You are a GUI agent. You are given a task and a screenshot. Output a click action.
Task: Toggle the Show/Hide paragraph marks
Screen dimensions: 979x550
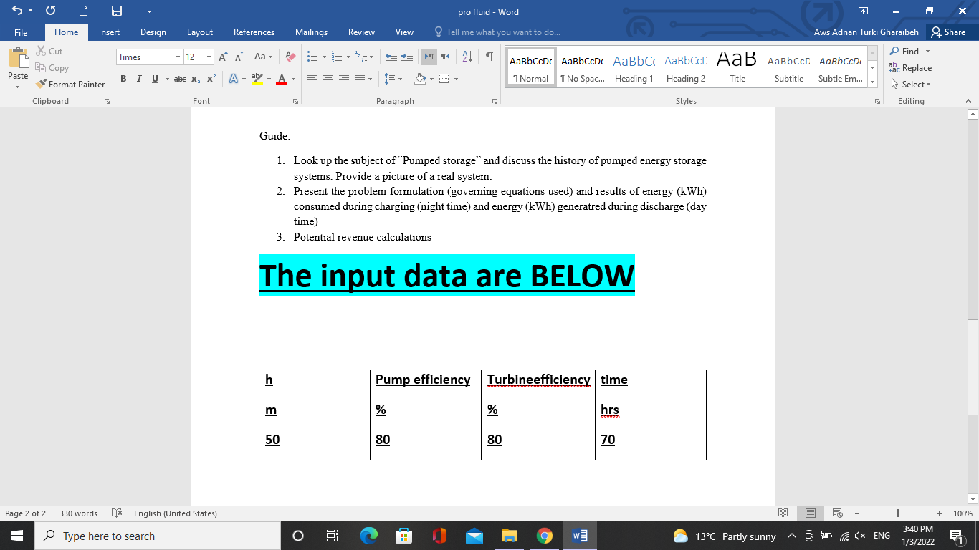tap(489, 57)
